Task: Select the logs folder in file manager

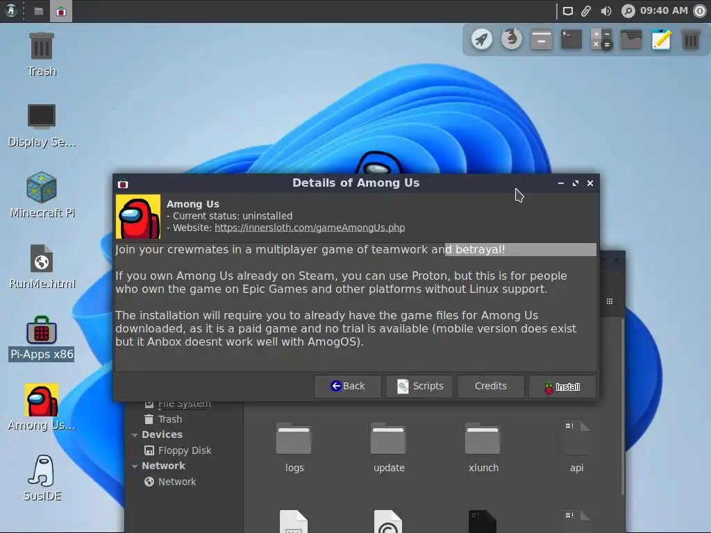Action: coord(294,448)
